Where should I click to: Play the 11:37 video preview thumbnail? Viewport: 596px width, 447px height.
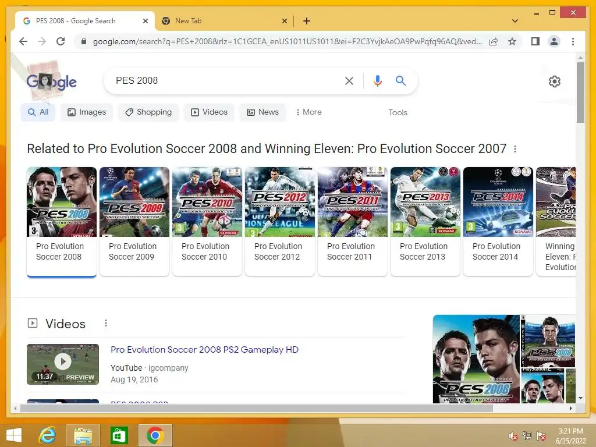tap(63, 364)
